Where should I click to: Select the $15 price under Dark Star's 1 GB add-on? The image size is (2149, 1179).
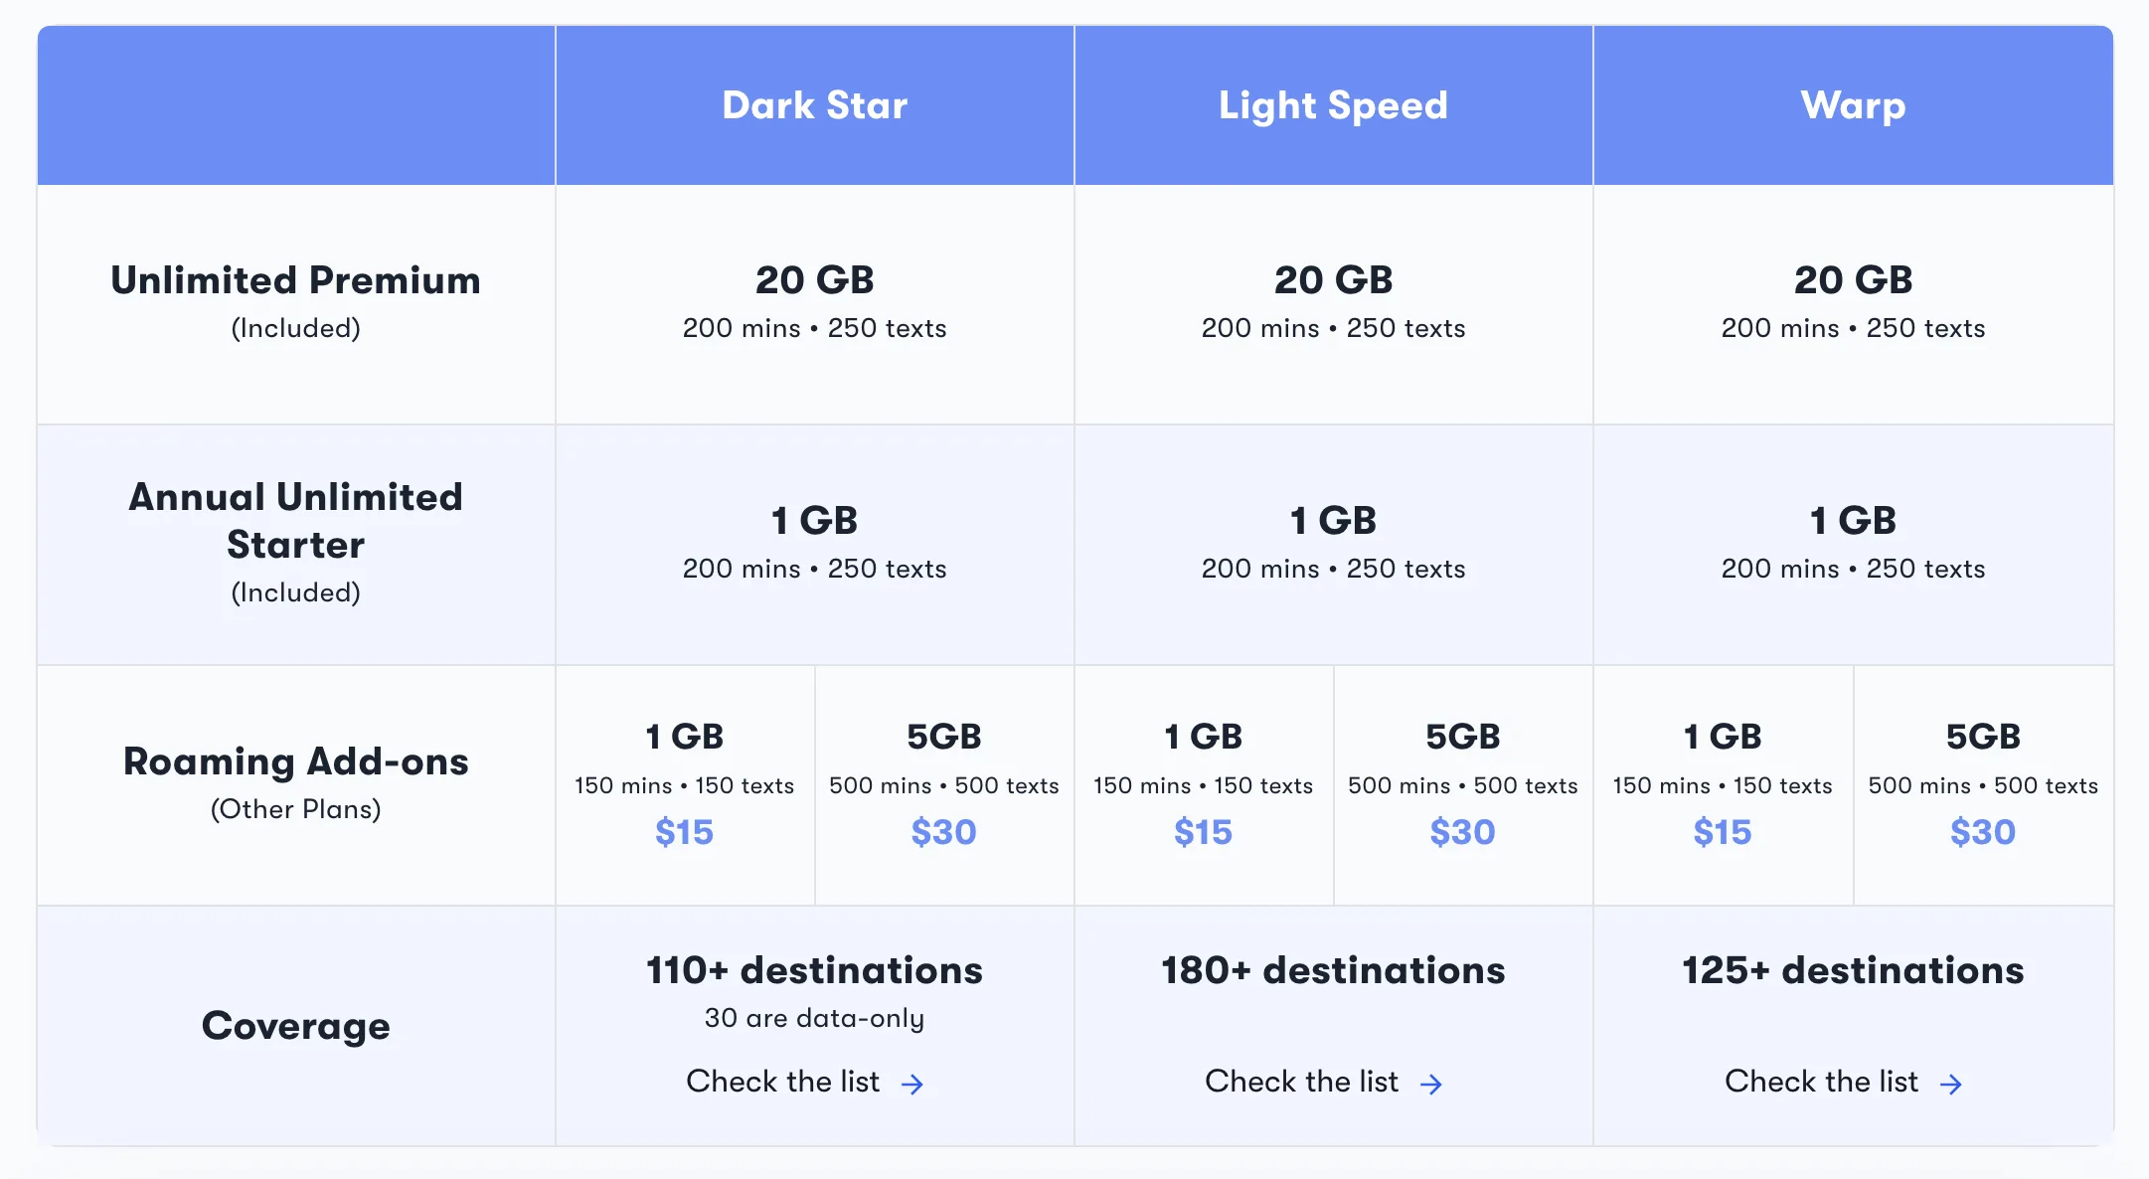tap(685, 833)
